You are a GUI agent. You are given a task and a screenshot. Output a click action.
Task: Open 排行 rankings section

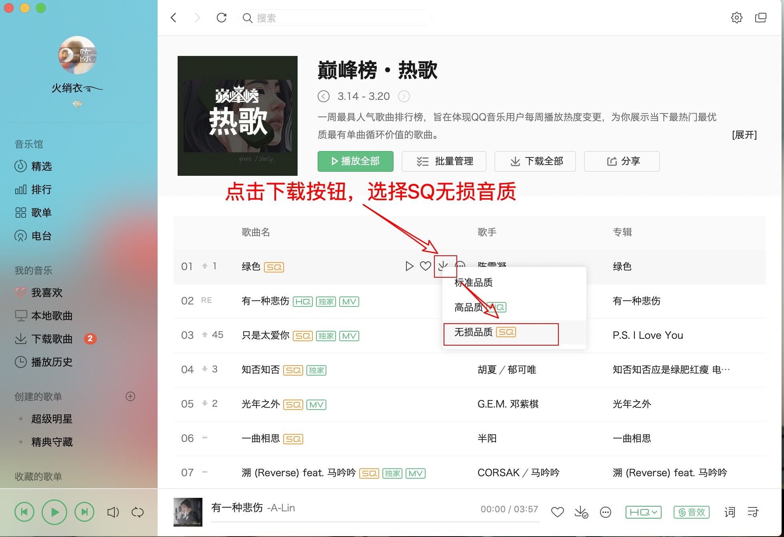coord(34,189)
